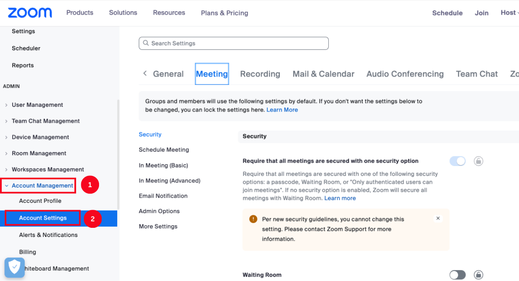Open Settings in the left sidebar
The height and width of the screenshot is (281, 519).
click(x=23, y=31)
